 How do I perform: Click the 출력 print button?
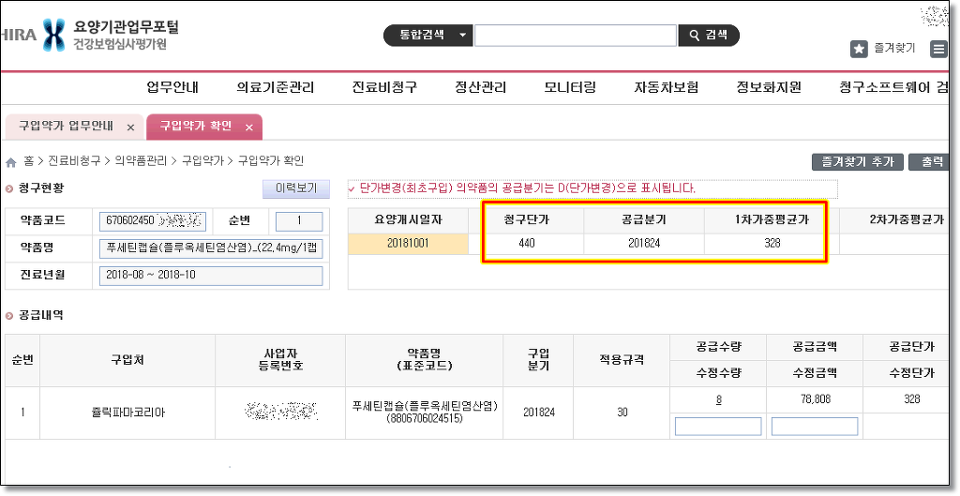932,162
